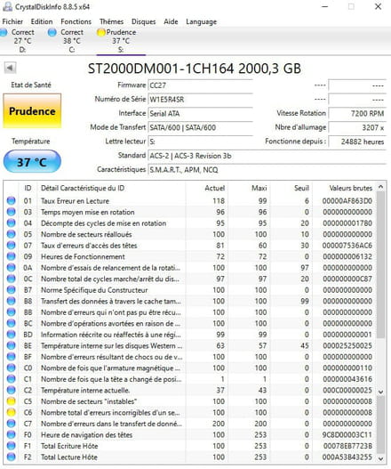Select the Total Ecriture Hôte row
The image size is (391, 469).
click(x=190, y=446)
